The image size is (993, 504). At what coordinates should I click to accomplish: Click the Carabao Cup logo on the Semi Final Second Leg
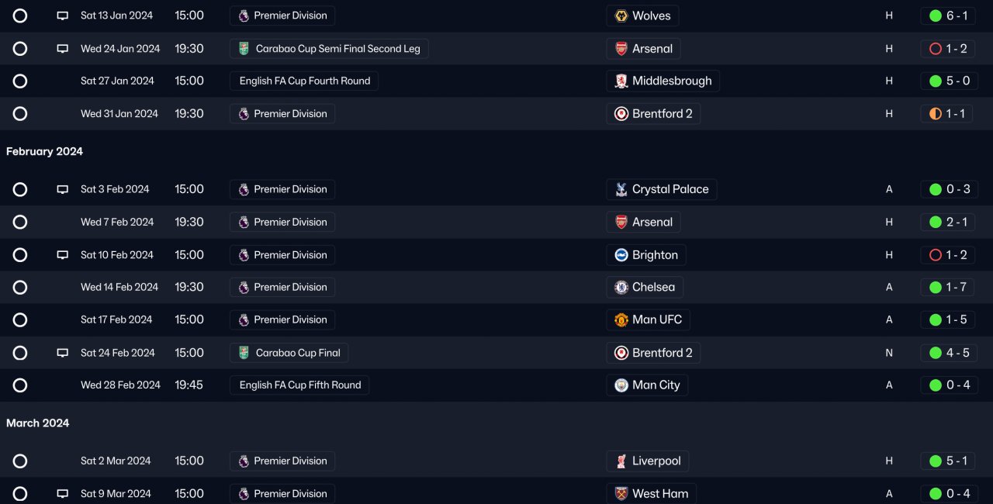244,49
